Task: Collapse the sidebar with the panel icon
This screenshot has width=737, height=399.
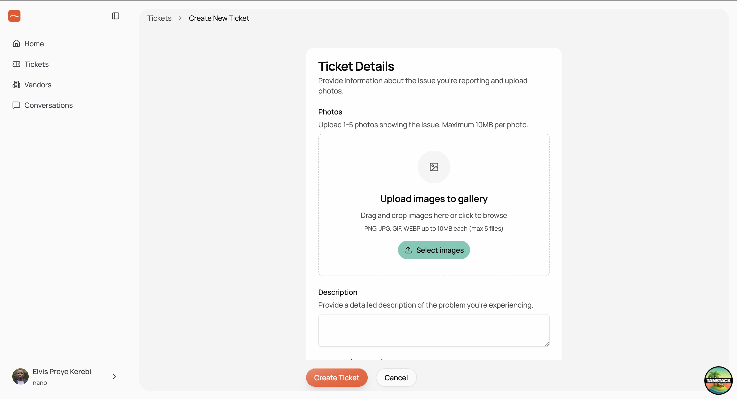Action: pos(116,16)
